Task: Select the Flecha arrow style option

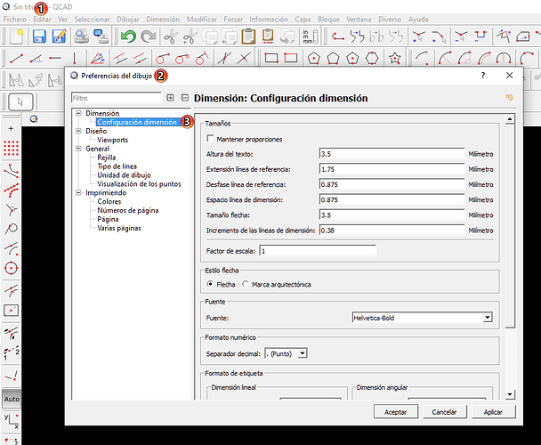Action: (210, 284)
